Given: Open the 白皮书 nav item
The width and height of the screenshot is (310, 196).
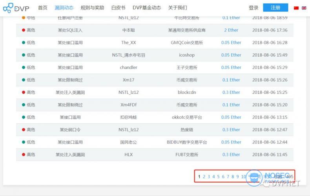Looking at the screenshot, I should pyautogui.click(x=118, y=8).
